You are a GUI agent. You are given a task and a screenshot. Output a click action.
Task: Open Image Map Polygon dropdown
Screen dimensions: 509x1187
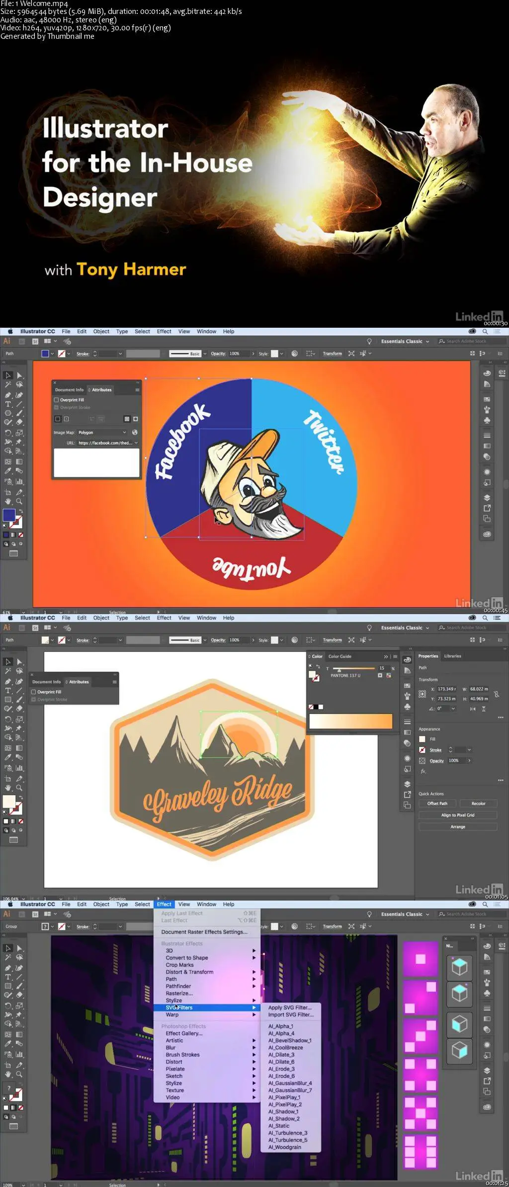pos(102,432)
